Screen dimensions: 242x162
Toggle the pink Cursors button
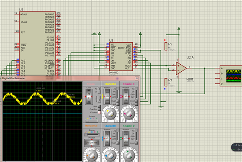(x=99, y=112)
